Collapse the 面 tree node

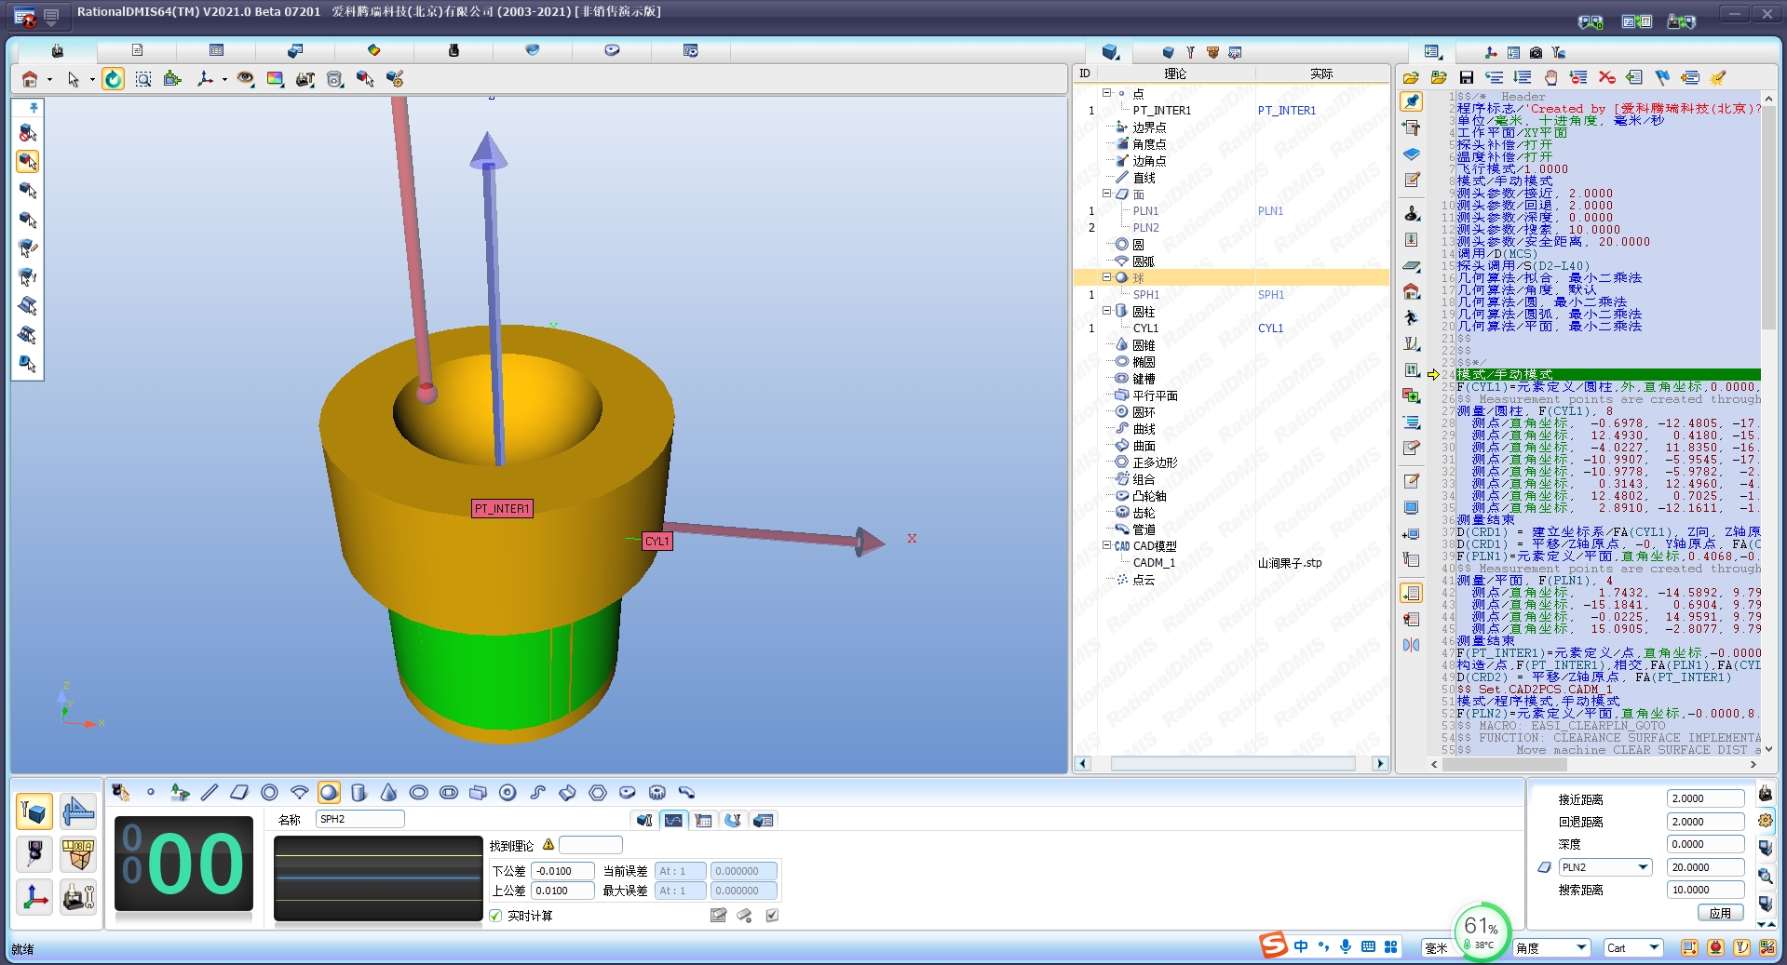[x=1106, y=194]
